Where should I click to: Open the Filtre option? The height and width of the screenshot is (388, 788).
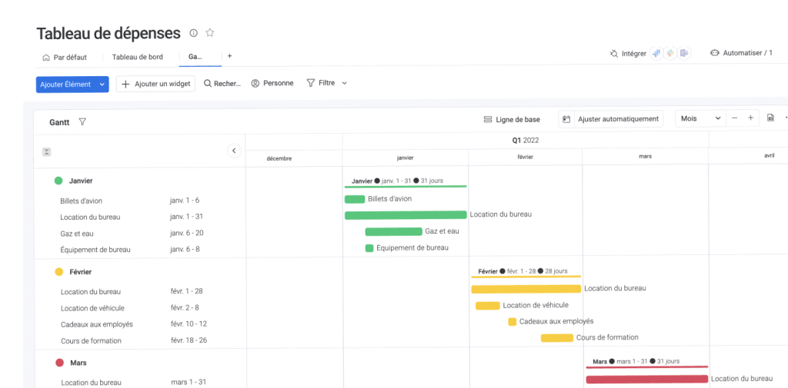click(321, 83)
